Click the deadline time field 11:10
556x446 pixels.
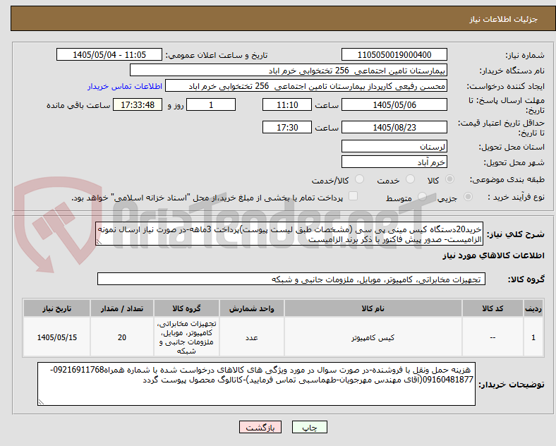287,104
